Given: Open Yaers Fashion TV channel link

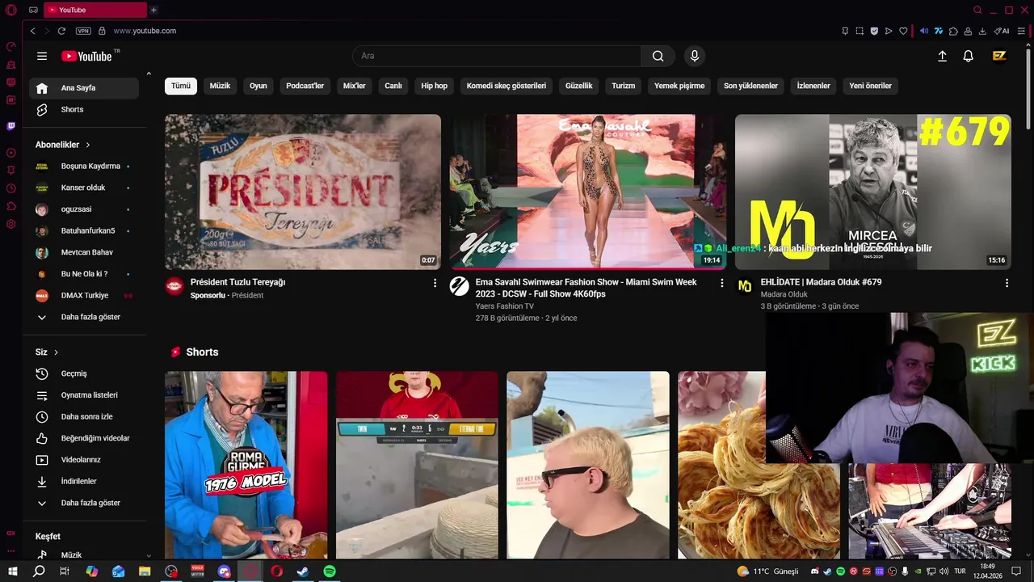Looking at the screenshot, I should coord(504,306).
